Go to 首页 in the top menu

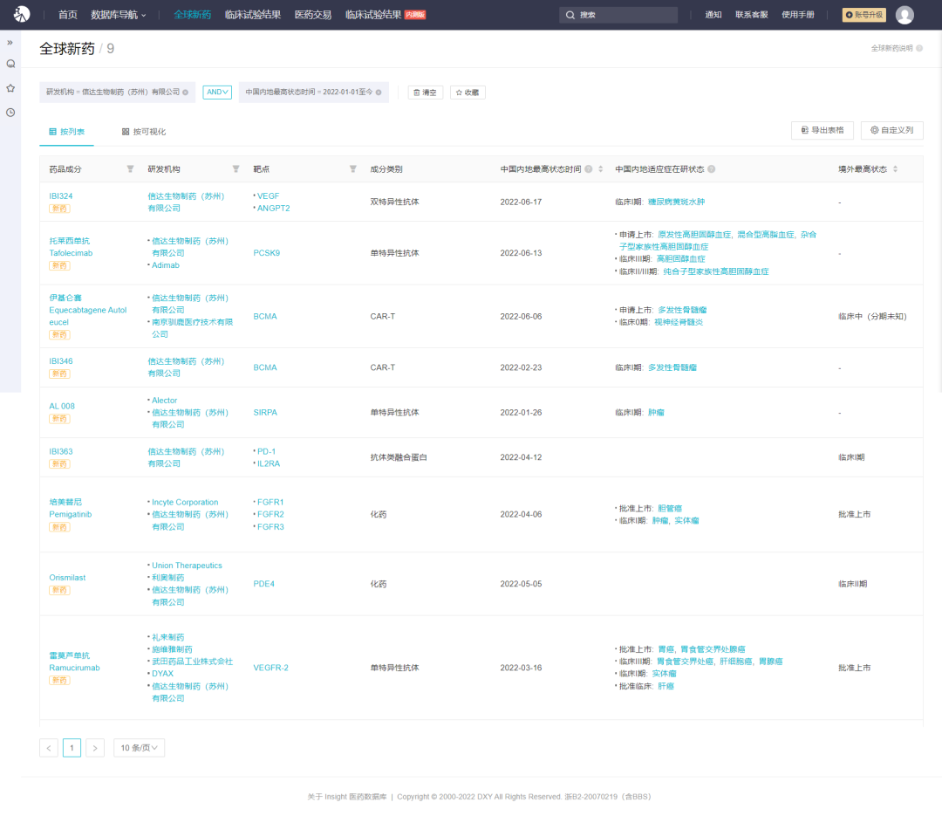click(x=68, y=15)
